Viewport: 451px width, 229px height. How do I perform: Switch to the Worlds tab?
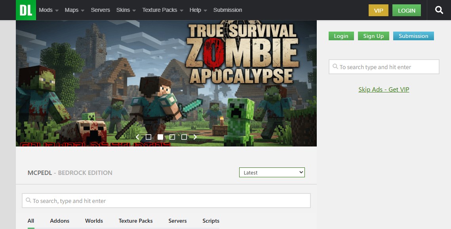tap(94, 221)
